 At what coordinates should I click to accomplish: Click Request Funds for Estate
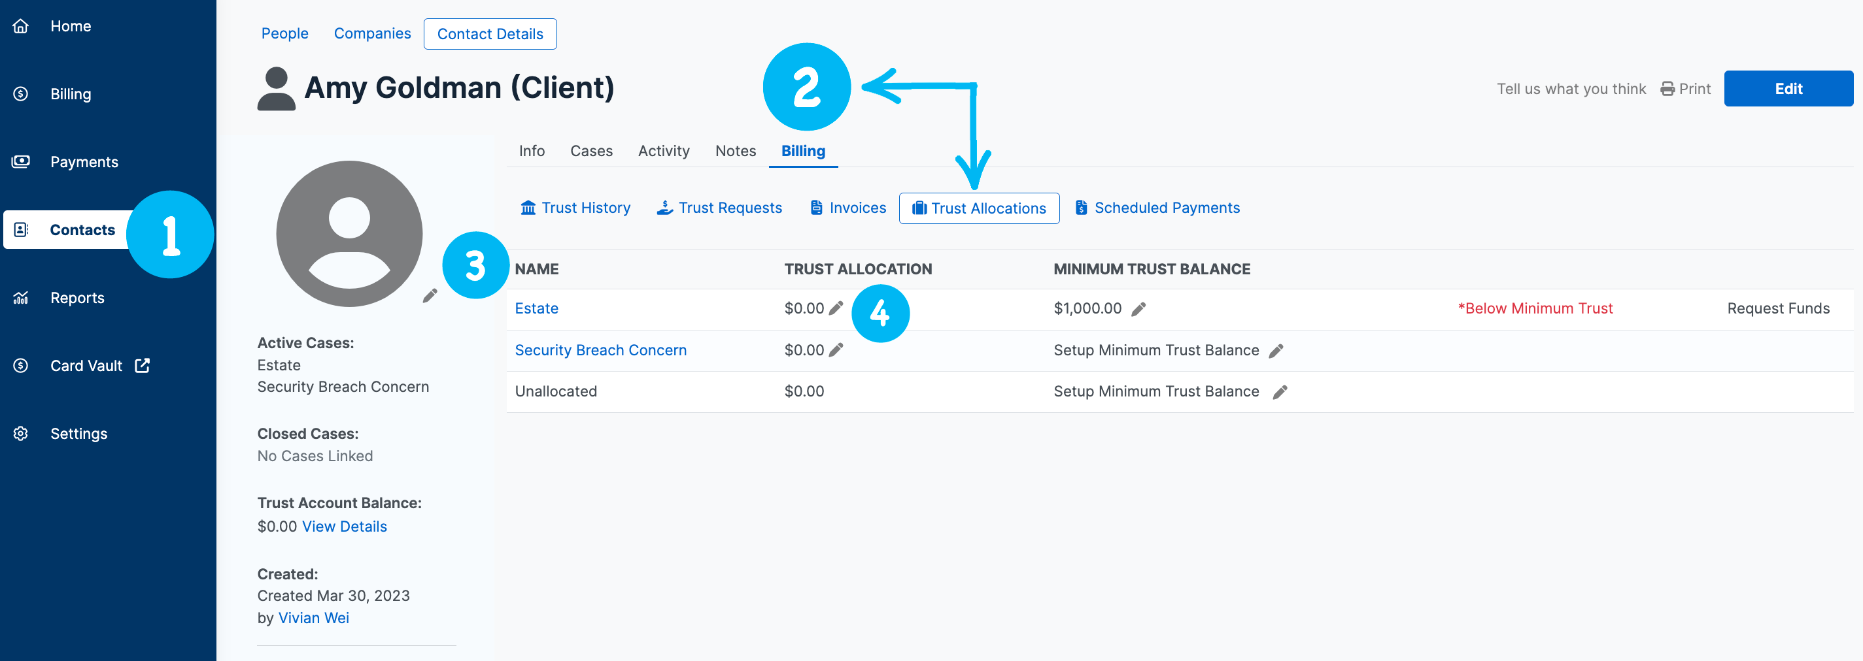click(x=1777, y=308)
